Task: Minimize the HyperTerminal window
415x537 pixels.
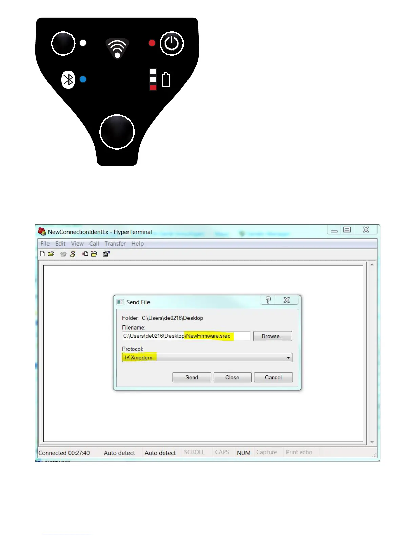Action: pos(334,230)
